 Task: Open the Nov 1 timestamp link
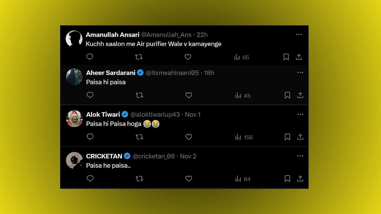pos(193,114)
